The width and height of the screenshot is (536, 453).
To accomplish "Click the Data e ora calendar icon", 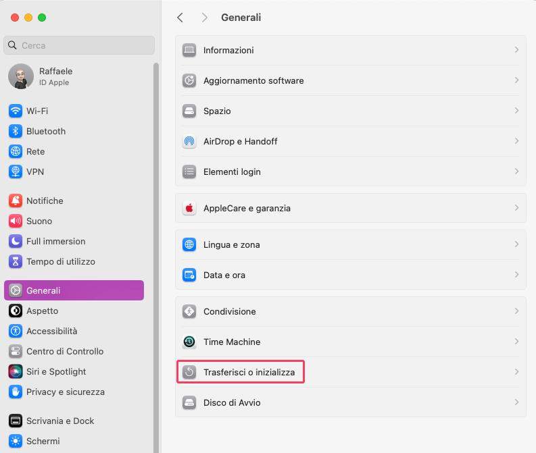I will click(189, 275).
